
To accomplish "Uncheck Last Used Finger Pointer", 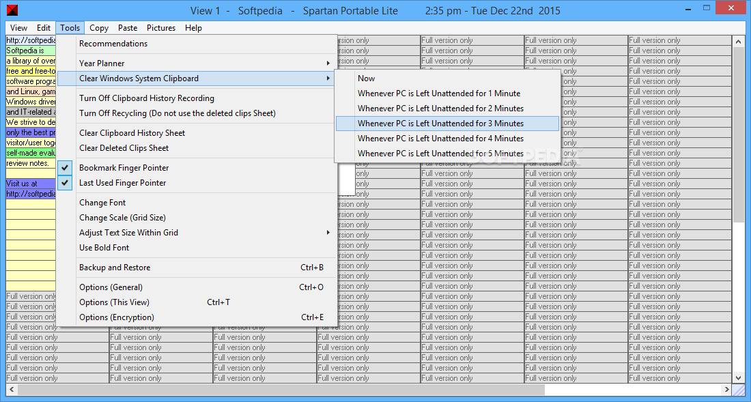I will 197,183.
